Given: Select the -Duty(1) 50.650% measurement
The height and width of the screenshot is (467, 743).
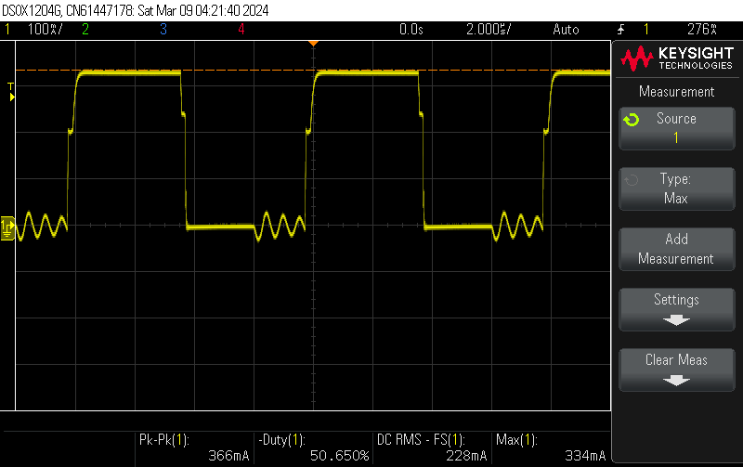Looking at the screenshot, I should (313, 448).
